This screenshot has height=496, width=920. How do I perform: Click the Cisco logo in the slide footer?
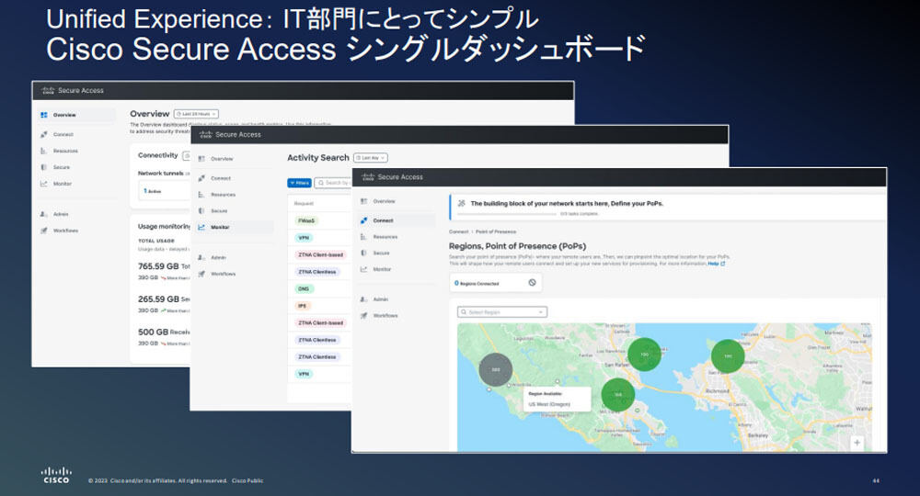click(56, 475)
